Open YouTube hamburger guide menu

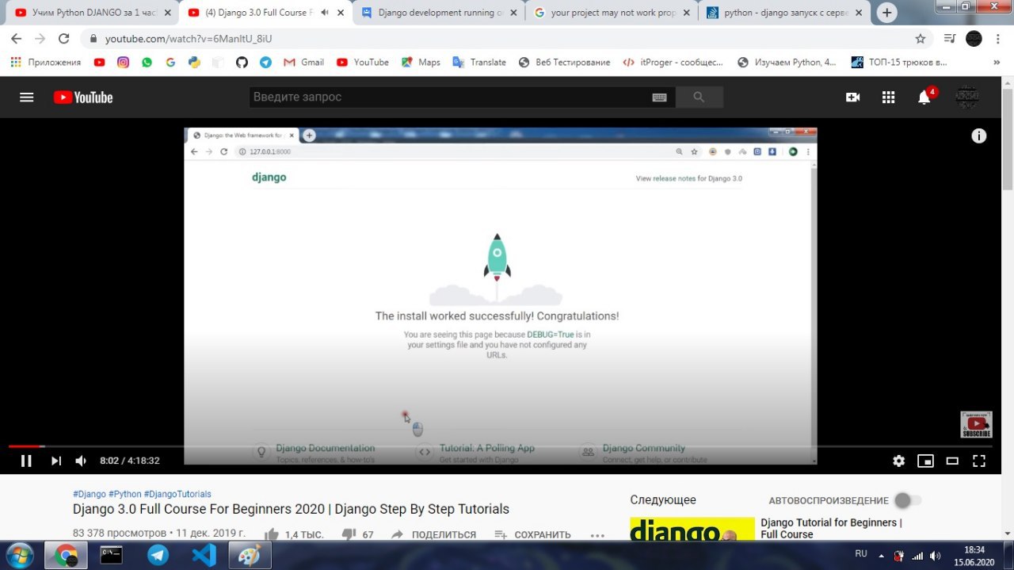click(x=26, y=97)
